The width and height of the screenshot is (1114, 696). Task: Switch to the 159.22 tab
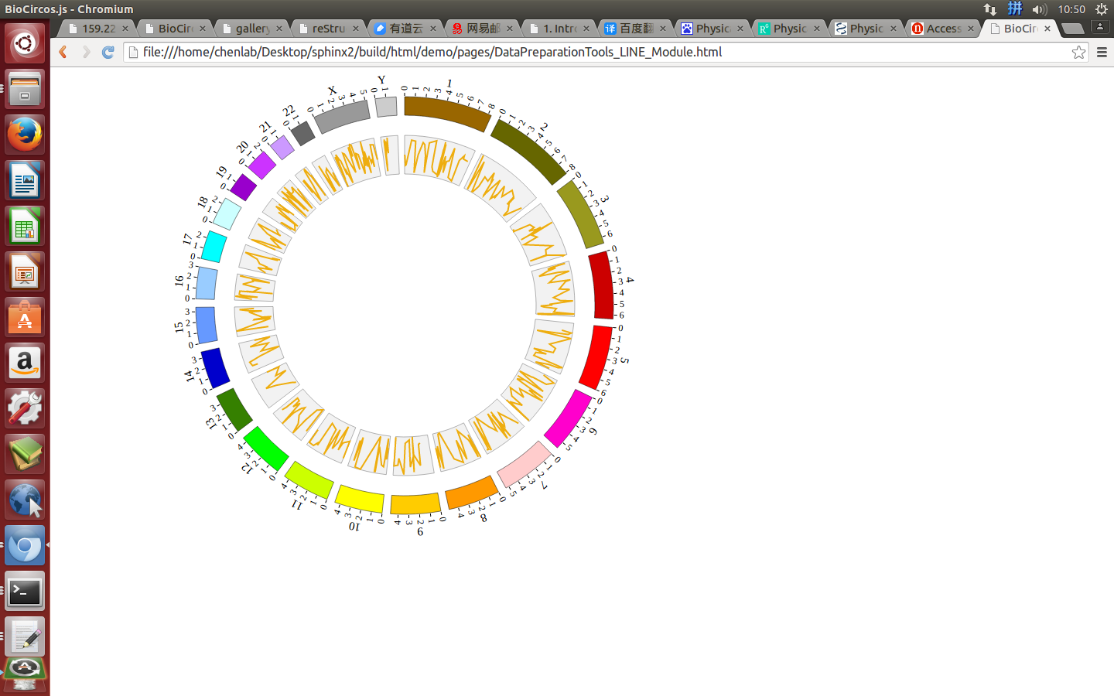point(98,29)
